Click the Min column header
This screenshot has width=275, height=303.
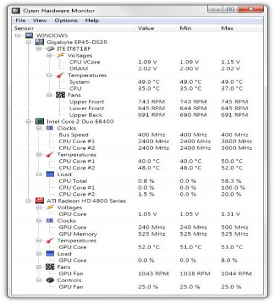tap(197, 28)
